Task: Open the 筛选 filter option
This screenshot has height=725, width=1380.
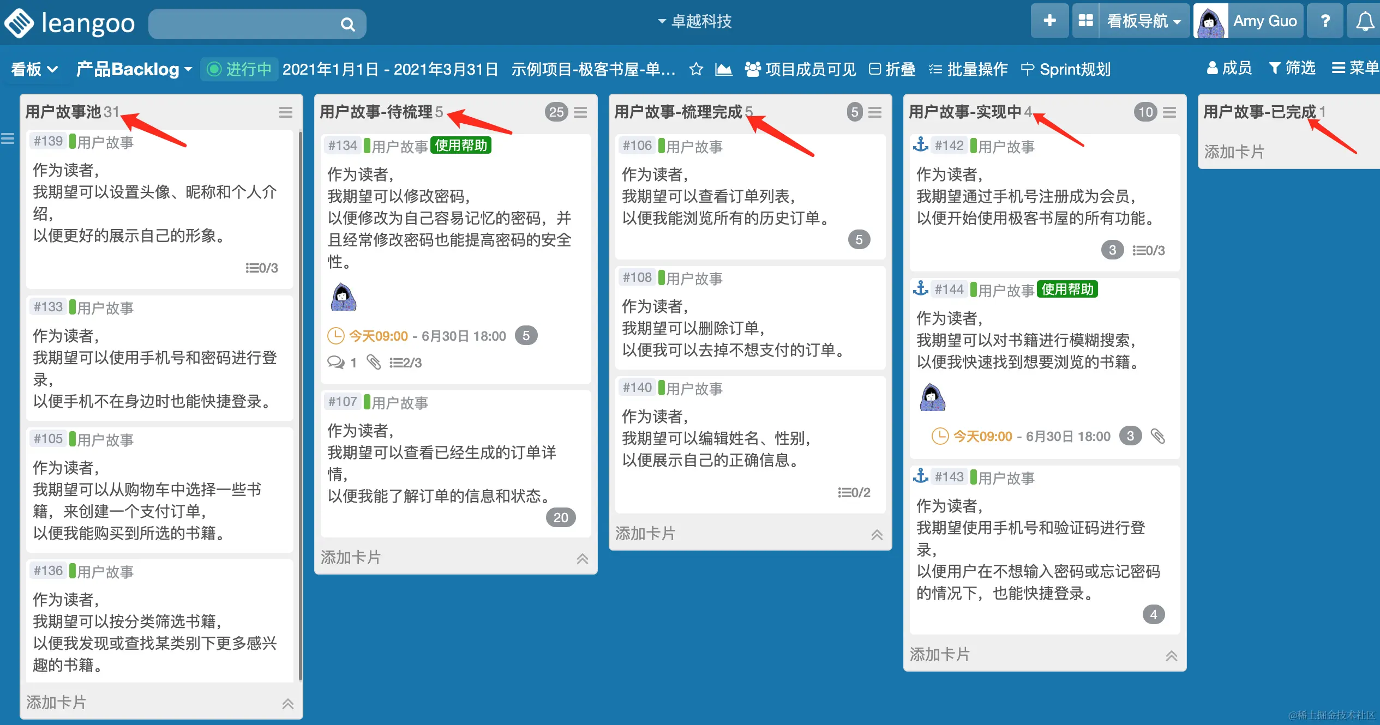Action: point(1292,68)
